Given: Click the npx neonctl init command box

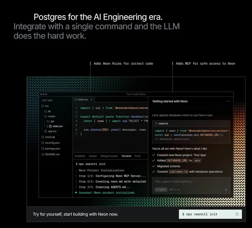Looking at the screenshot, I should tap(210, 214).
